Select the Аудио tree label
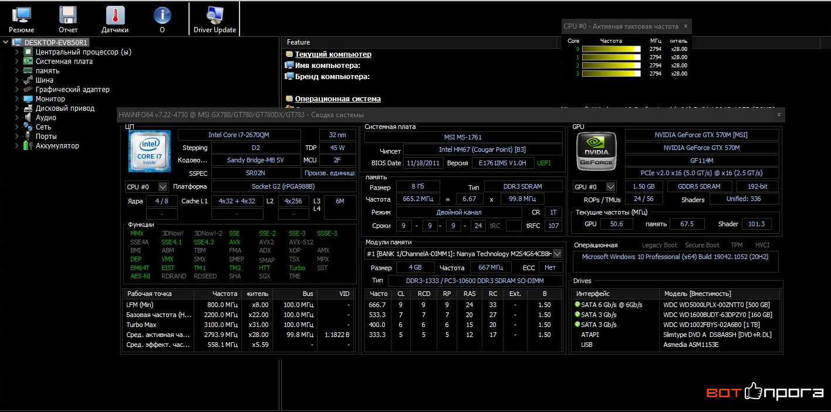Viewport: 831px width, 412px height. (46, 118)
